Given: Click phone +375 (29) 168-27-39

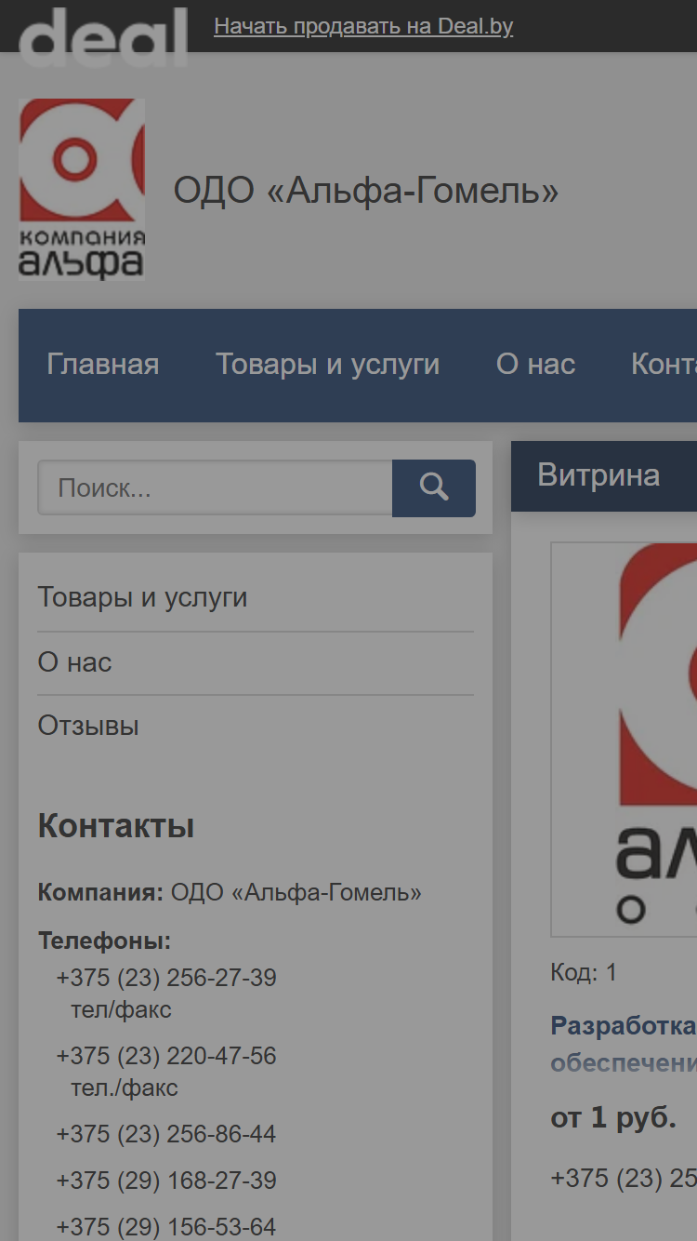Looking at the screenshot, I should [166, 1181].
